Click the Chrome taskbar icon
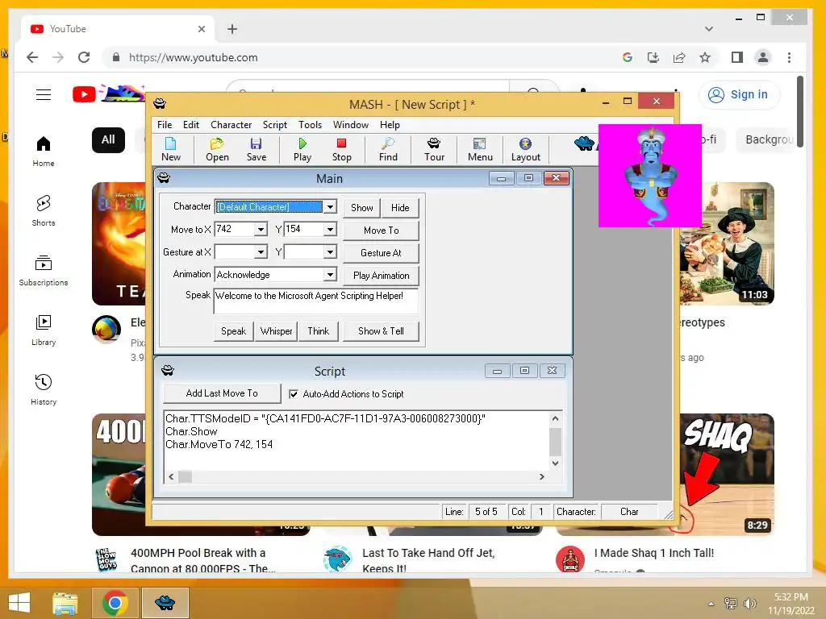 pyautogui.click(x=115, y=603)
